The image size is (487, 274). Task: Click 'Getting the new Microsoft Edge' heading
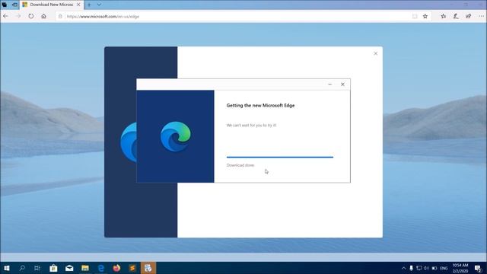pos(260,105)
